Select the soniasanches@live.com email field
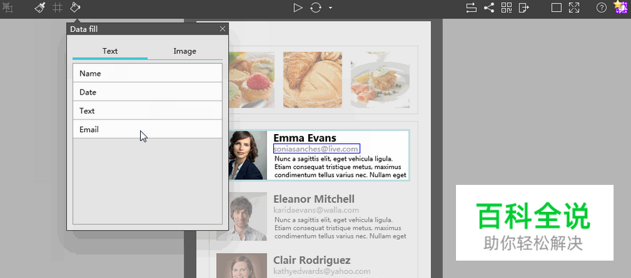This screenshot has width=631, height=278. (316, 149)
